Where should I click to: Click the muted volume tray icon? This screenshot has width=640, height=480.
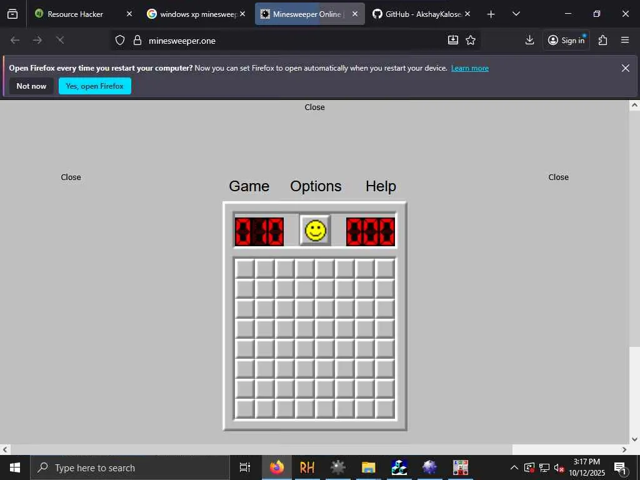(559, 467)
